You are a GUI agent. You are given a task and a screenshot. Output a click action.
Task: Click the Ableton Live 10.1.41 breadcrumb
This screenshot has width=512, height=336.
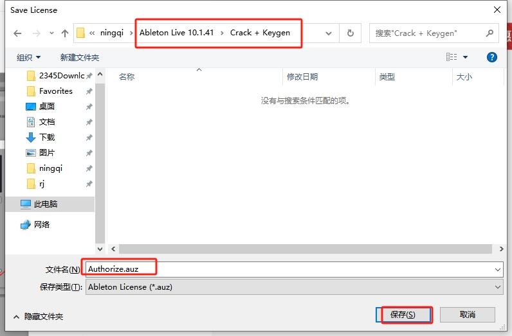coord(177,33)
